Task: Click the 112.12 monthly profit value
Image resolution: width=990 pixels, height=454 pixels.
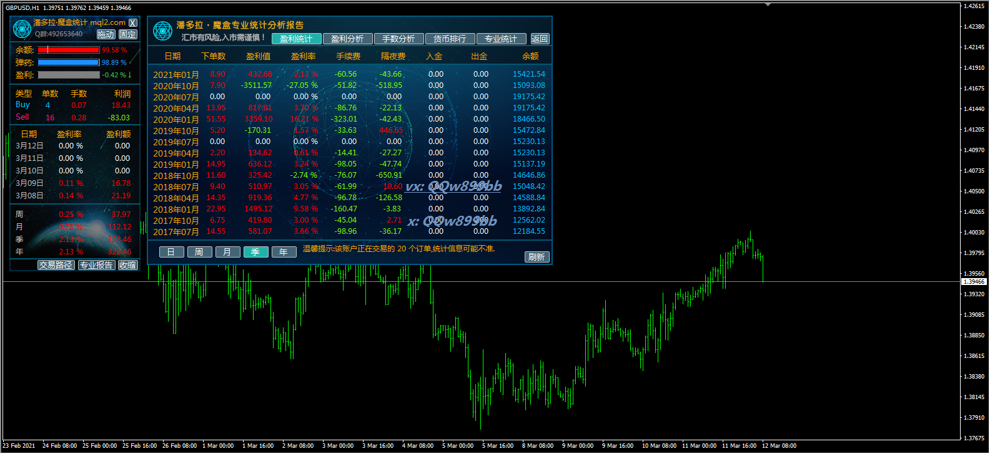Action: click(120, 227)
